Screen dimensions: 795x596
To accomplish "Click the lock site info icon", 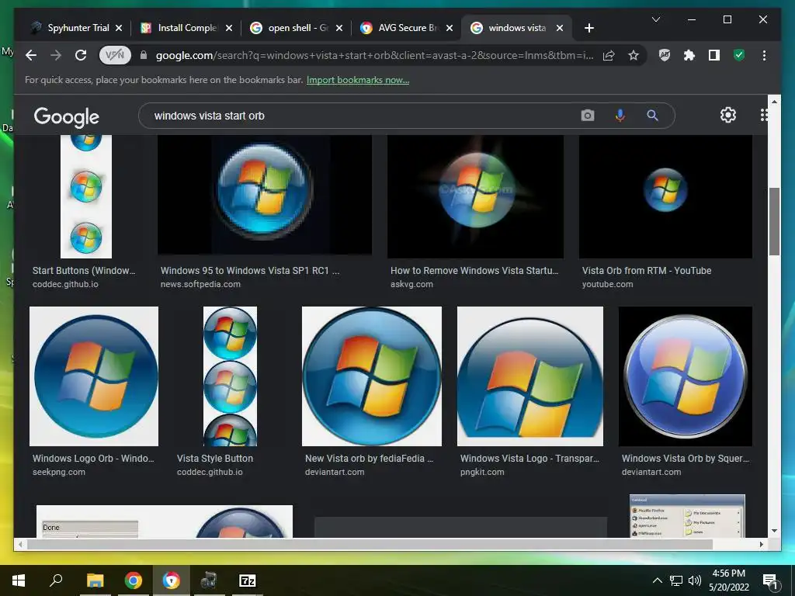I will (x=144, y=55).
